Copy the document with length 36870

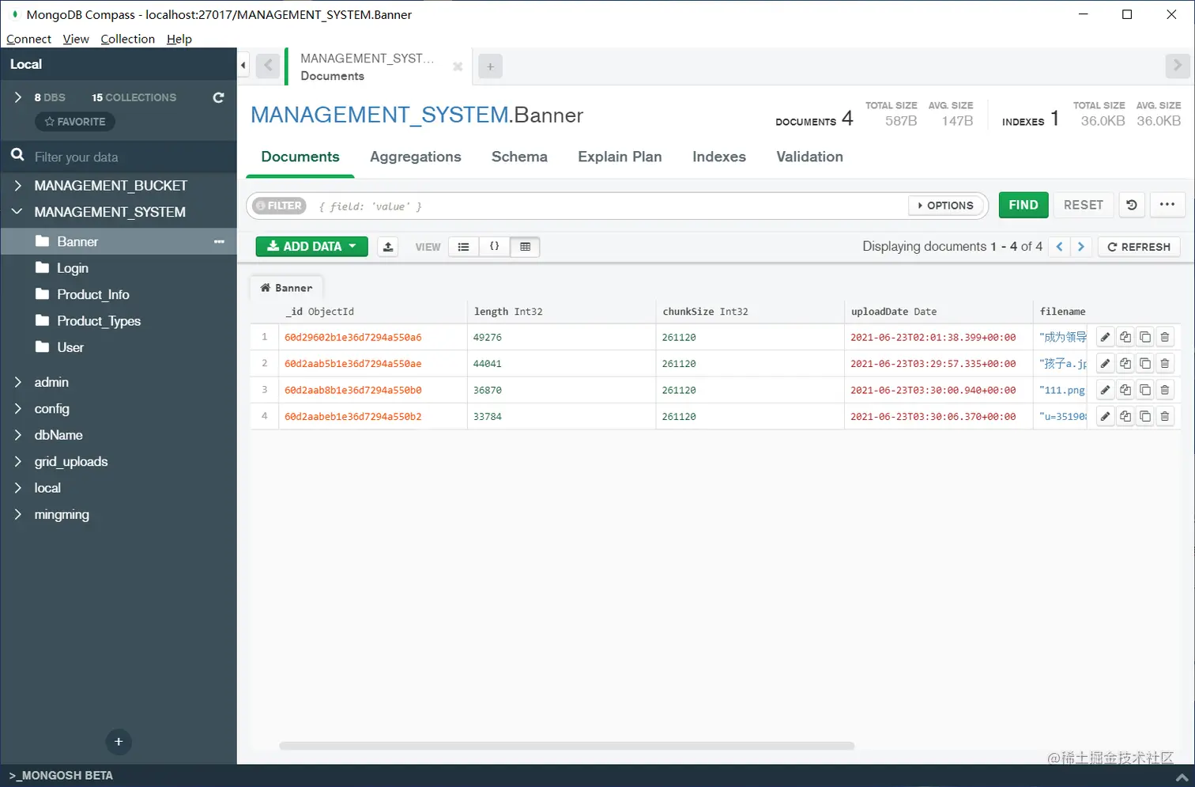click(1125, 390)
